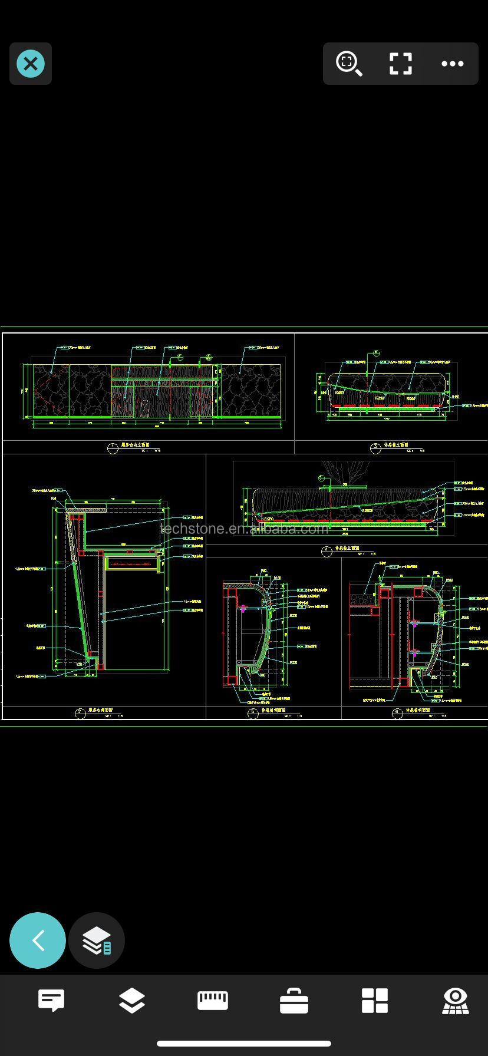Open the layout grid view switcher

(375, 1001)
